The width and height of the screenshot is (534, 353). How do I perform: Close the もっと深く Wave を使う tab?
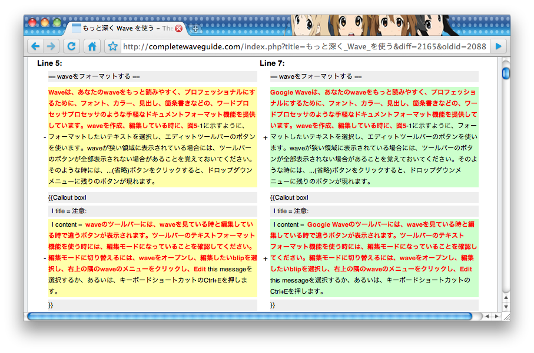coord(178,29)
